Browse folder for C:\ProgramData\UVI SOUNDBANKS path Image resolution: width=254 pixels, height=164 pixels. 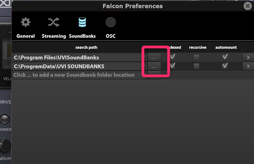pos(154,67)
